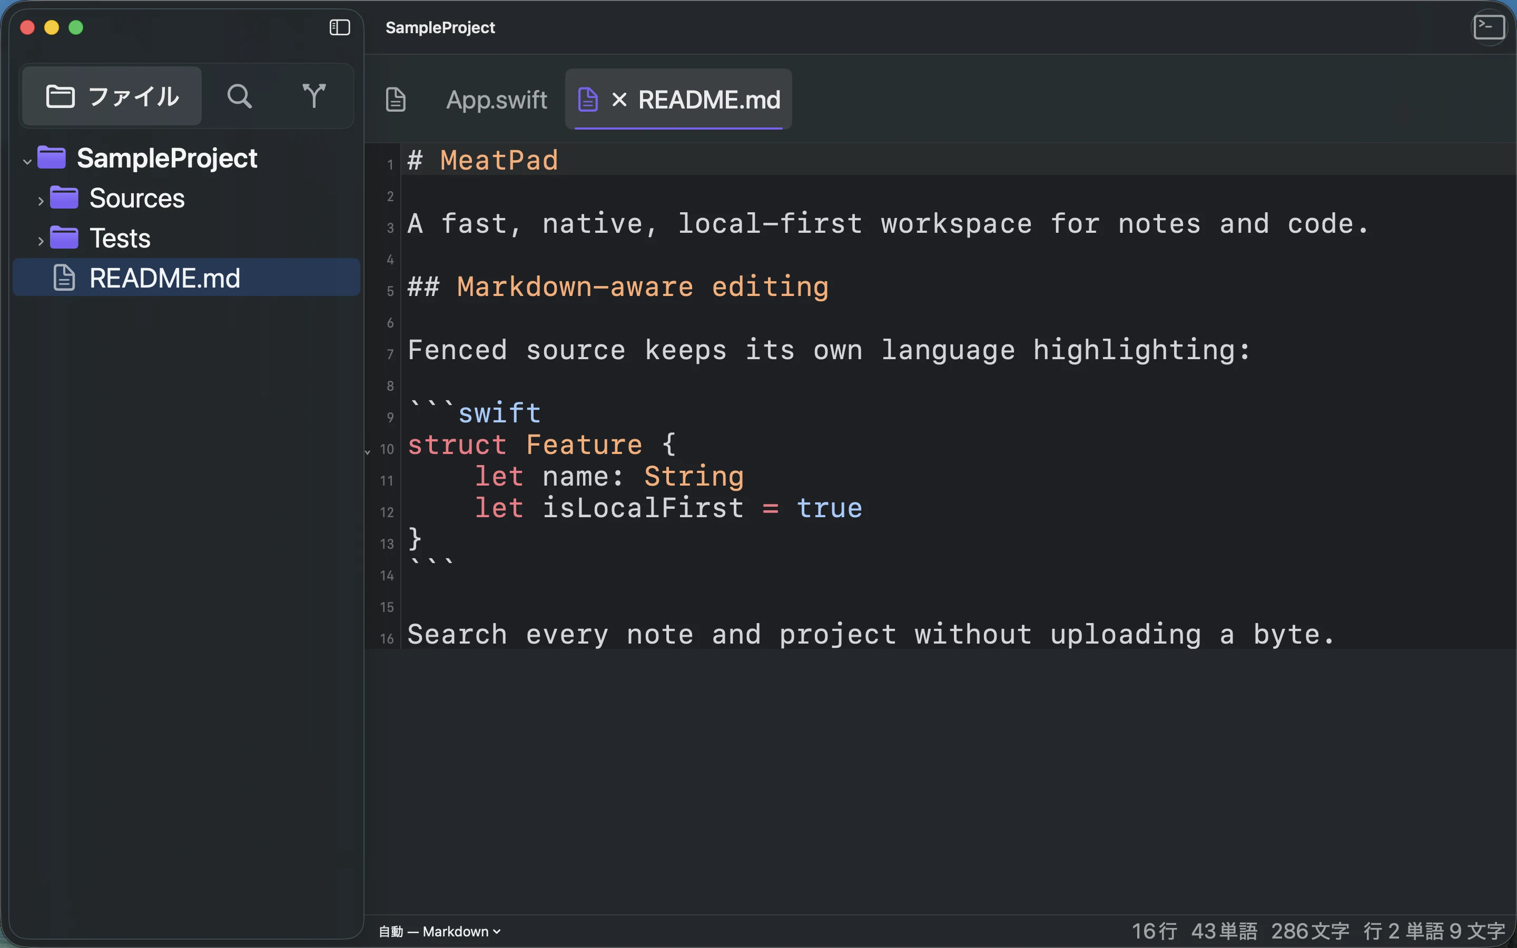Viewport: 1517px width, 948px height.
Task: Select the Tests folder row
Action: (186, 238)
